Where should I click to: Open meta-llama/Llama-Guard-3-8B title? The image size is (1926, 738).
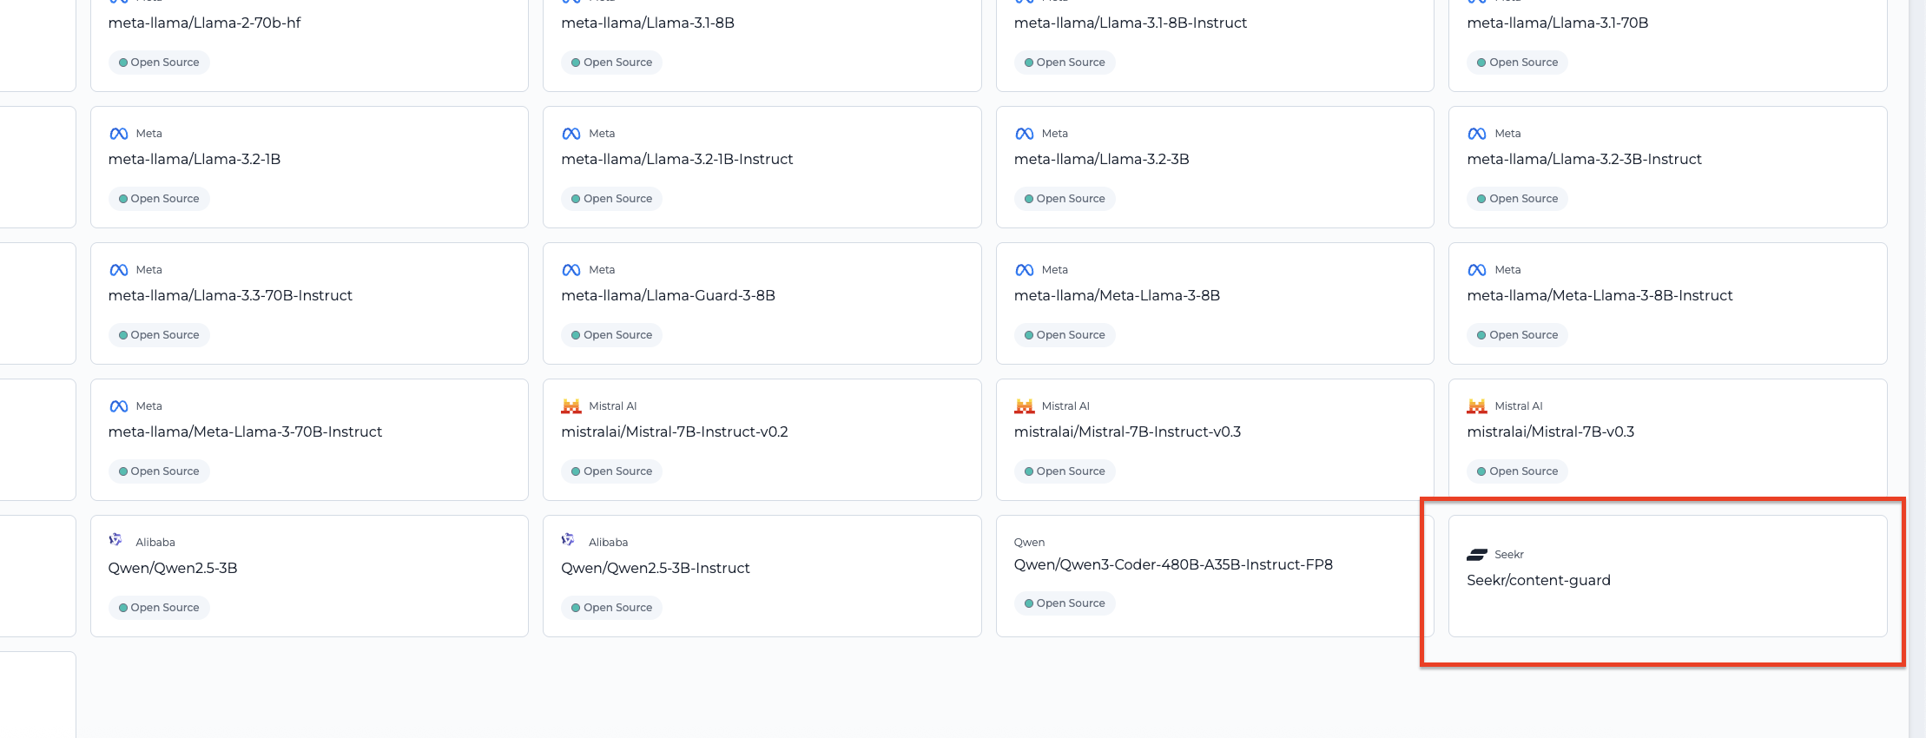669,295
